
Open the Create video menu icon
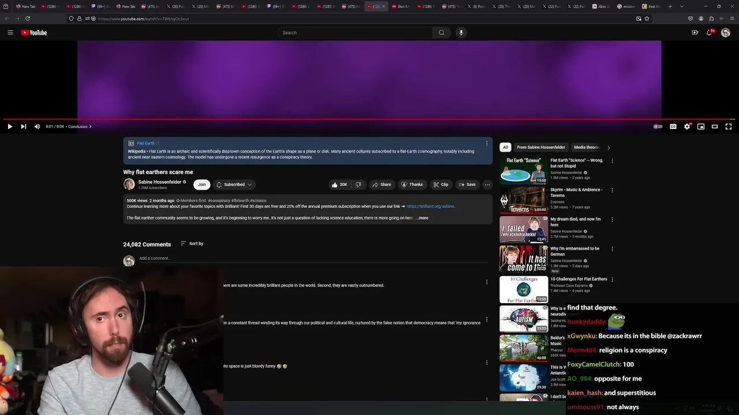point(695,33)
